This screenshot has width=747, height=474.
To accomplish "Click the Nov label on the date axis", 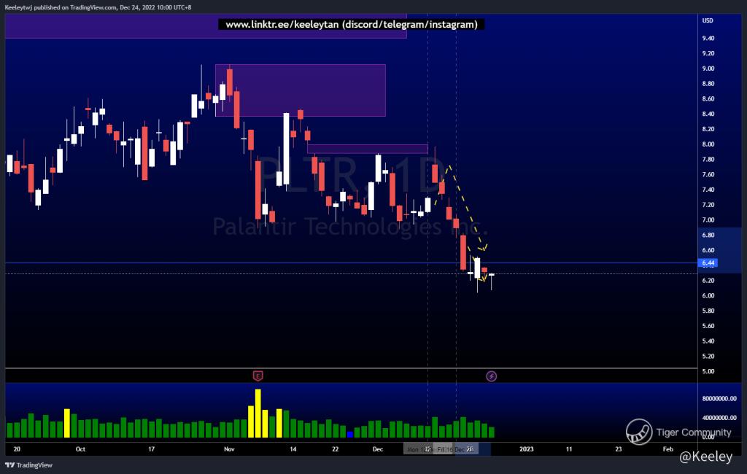I will [x=229, y=449].
